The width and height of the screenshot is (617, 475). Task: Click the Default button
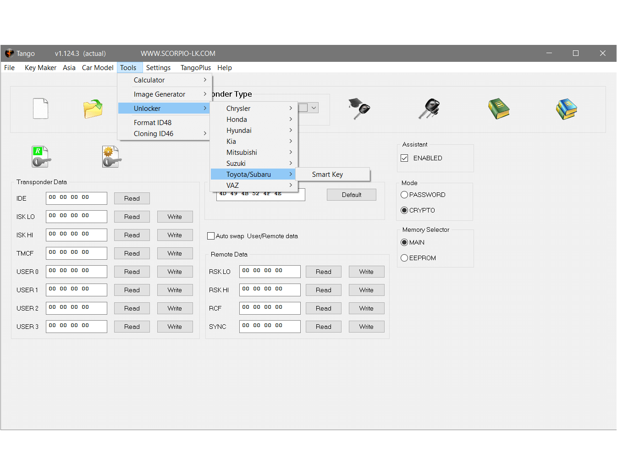pos(352,195)
